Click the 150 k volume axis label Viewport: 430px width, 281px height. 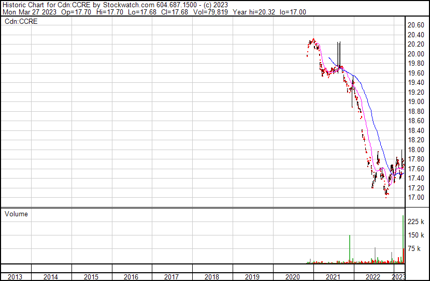(x=417, y=235)
